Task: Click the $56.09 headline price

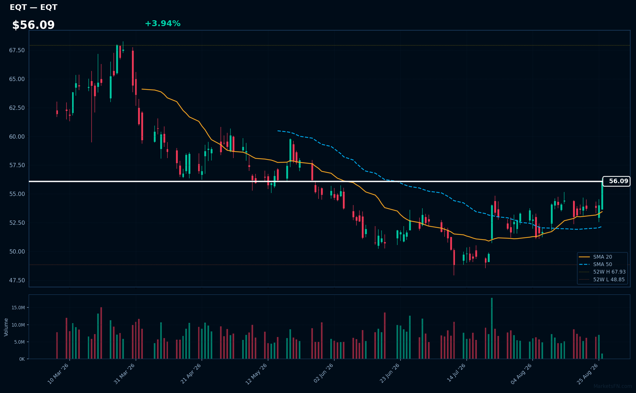Action: pyautogui.click(x=33, y=25)
